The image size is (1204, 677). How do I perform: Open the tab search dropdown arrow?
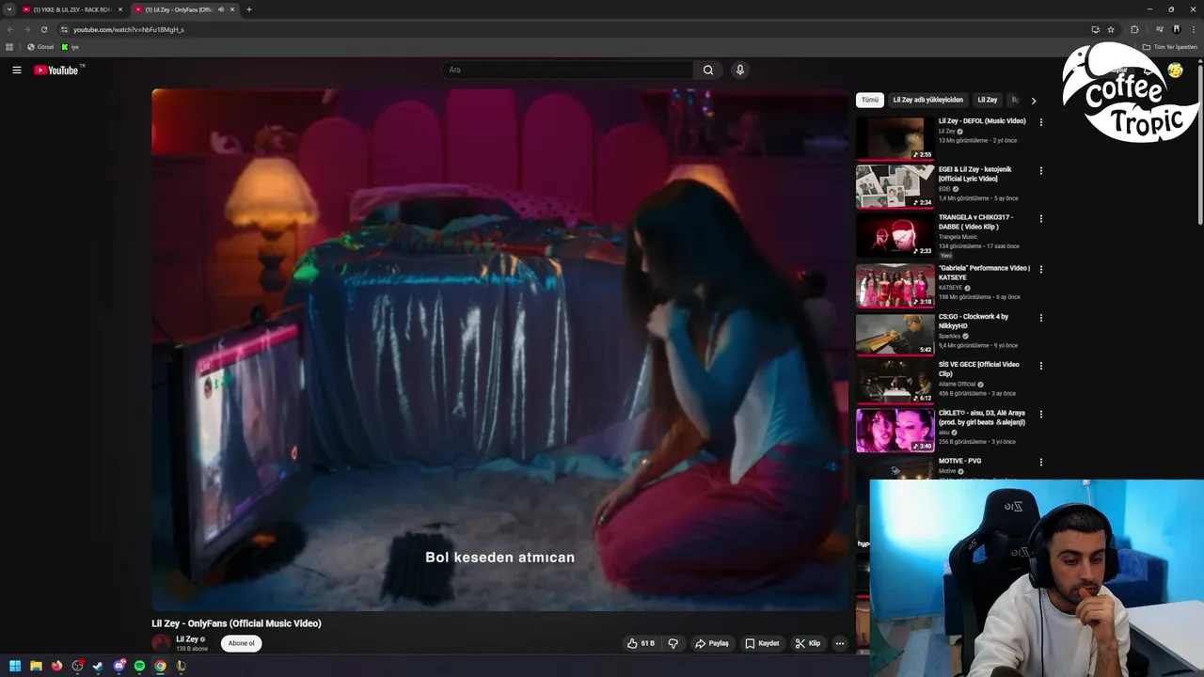(x=9, y=9)
